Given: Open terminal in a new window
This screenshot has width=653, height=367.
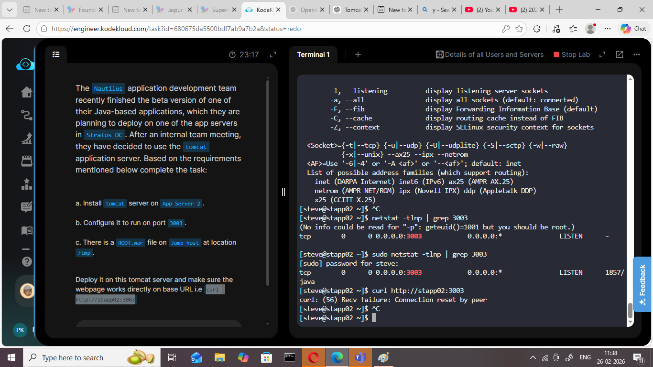Looking at the screenshot, I should 620,54.
